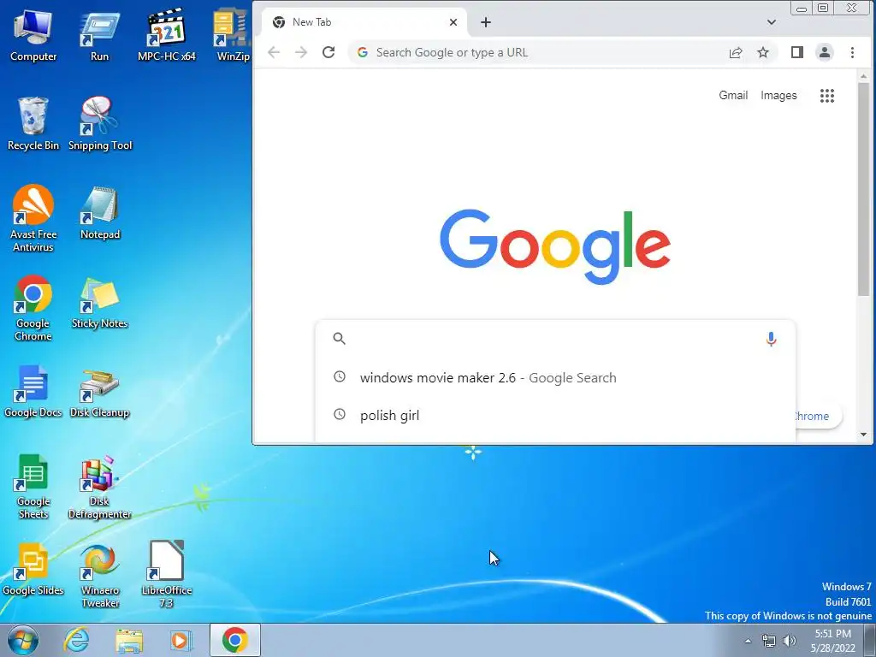This screenshot has width=876, height=657.
Task: Open the Google Slides shortcut
Action: tap(33, 569)
